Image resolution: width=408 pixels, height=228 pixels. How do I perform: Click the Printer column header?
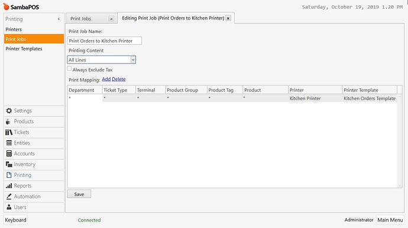click(315, 90)
